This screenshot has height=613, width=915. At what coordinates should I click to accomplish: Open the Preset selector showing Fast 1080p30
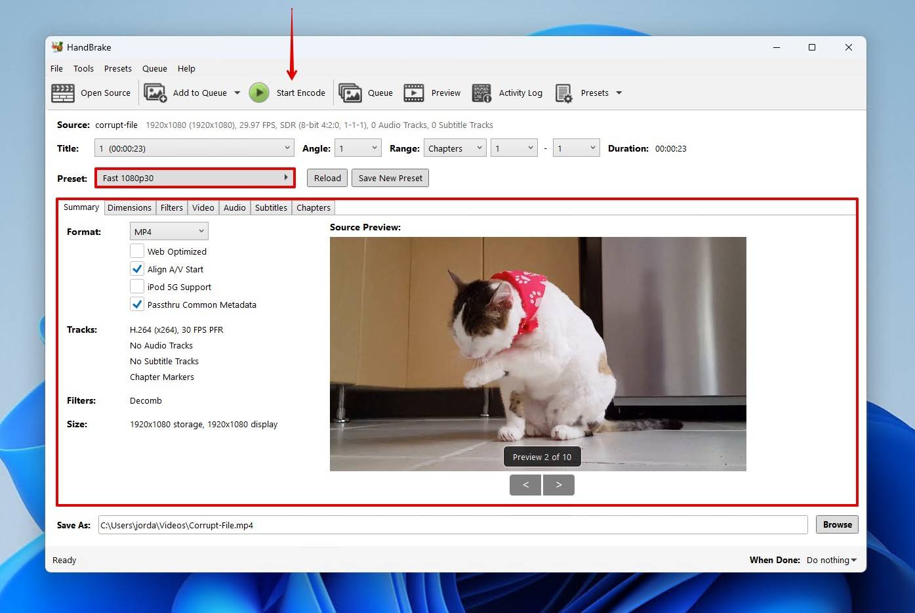click(195, 178)
